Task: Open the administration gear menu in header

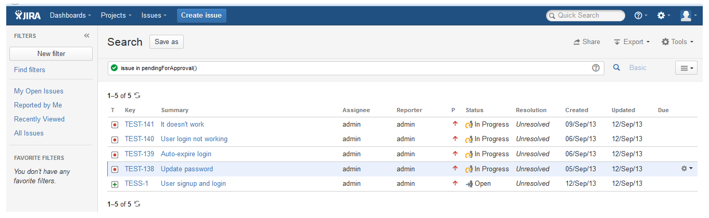Action: (x=664, y=16)
